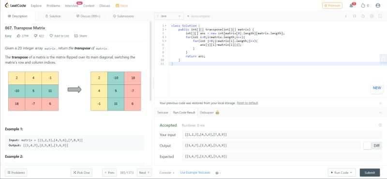Dismiss the restored code notice
387x179 pixels.
point(380,103)
